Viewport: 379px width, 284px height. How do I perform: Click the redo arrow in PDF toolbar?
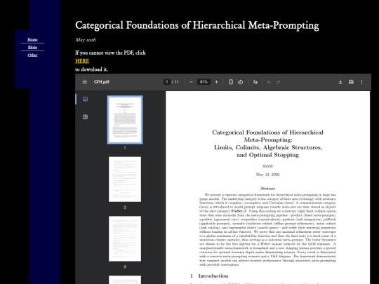click(278, 82)
